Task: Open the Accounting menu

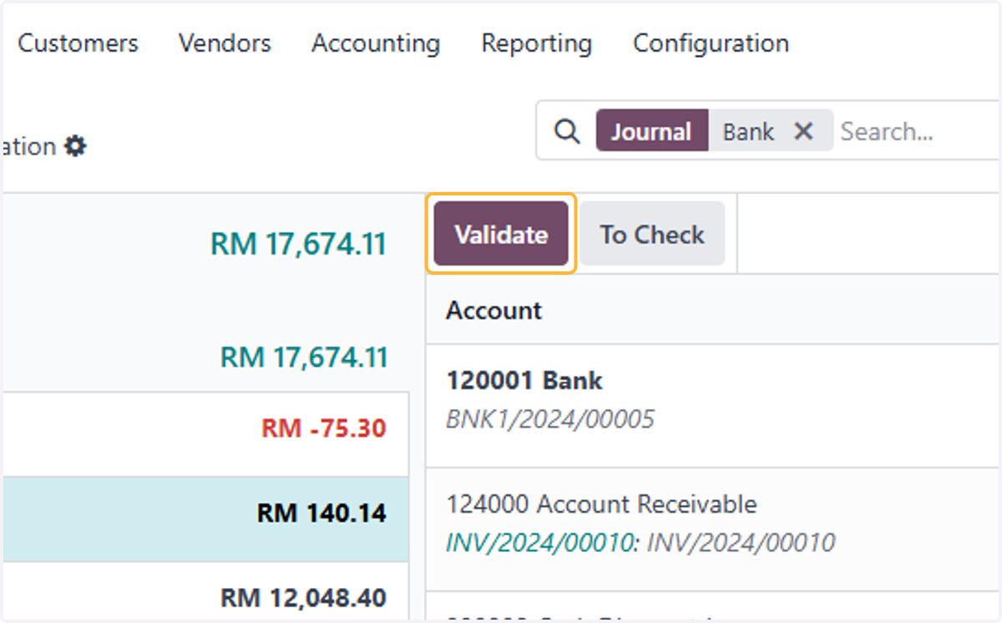Action: click(x=376, y=43)
